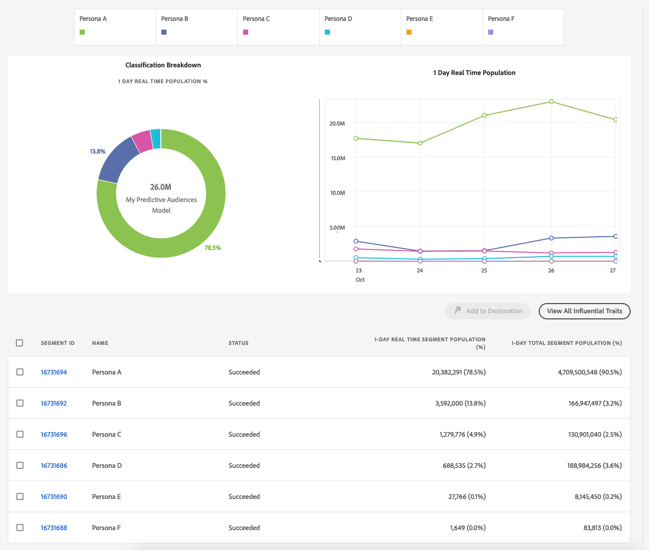Click the 1 Day Real Time Population title
The image size is (649, 550).
474,72
